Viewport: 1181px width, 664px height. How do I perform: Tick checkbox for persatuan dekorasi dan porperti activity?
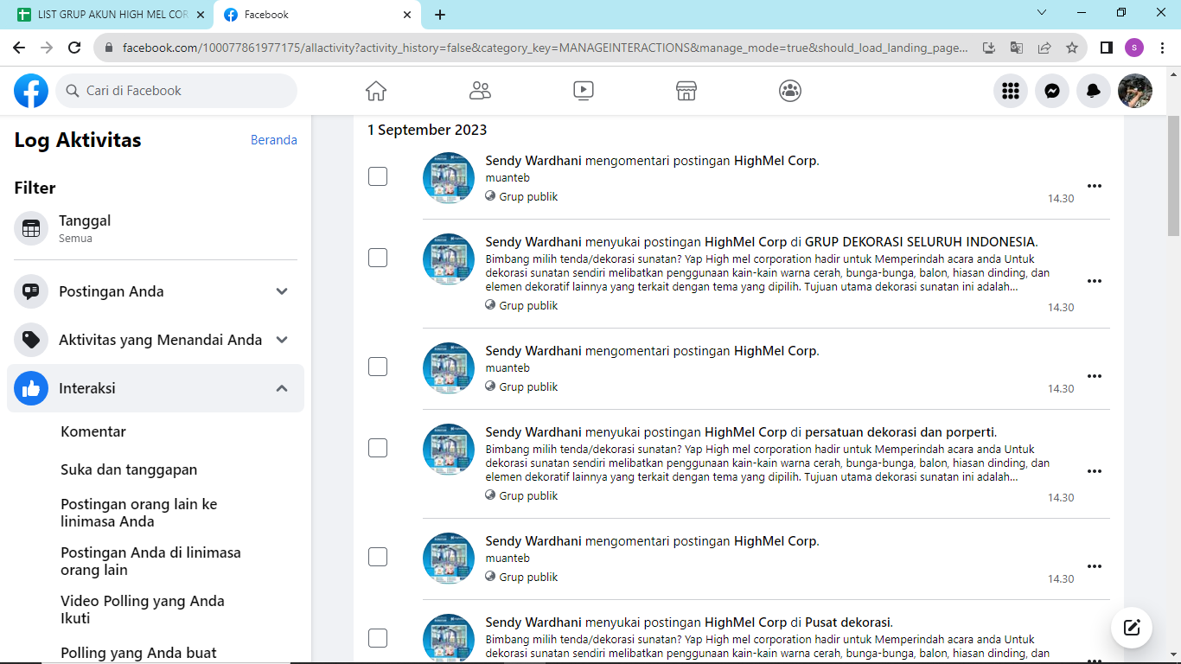(378, 448)
